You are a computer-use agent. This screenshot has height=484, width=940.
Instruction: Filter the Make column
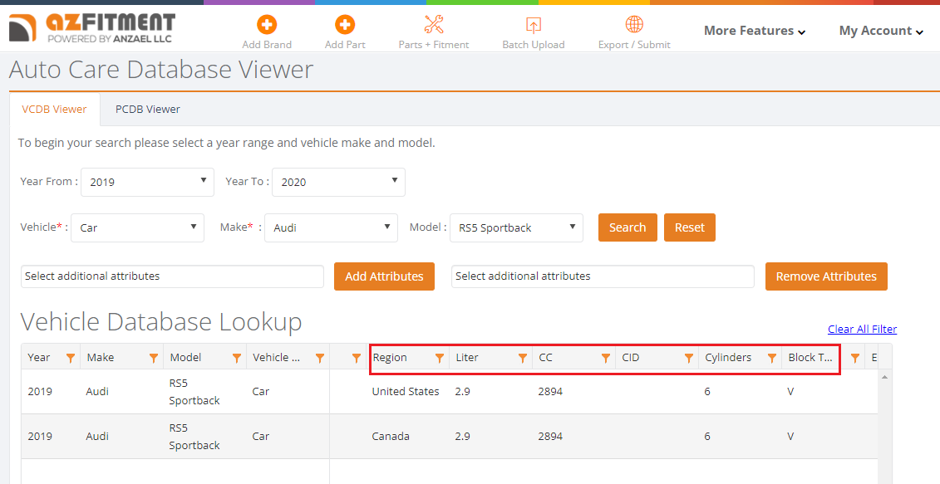(154, 358)
